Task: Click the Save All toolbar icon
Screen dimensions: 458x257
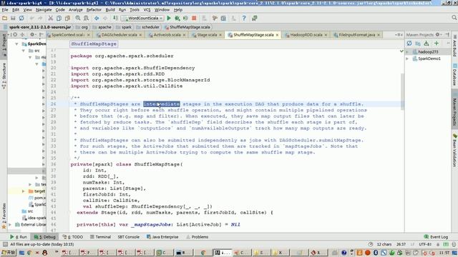Action: pos(13,18)
